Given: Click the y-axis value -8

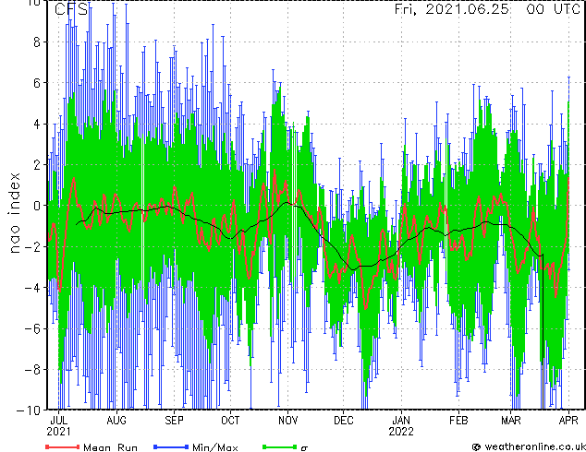Looking at the screenshot, I should pos(32,370).
